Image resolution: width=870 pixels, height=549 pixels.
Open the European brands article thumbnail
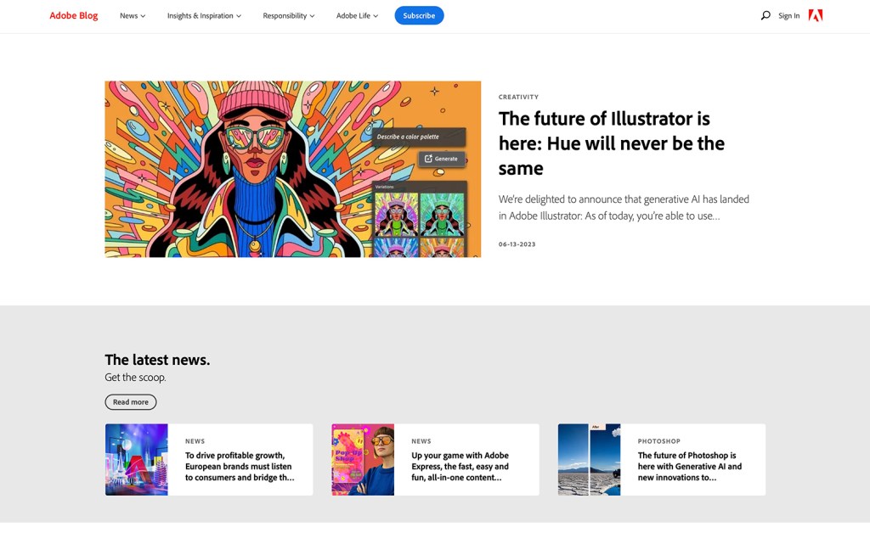point(137,460)
